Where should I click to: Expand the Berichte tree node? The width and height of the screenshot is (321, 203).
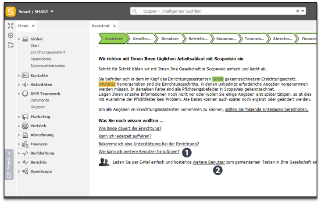click(x=19, y=163)
